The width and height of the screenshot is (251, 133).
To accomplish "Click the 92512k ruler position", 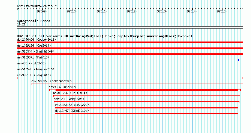I will 132,11.
